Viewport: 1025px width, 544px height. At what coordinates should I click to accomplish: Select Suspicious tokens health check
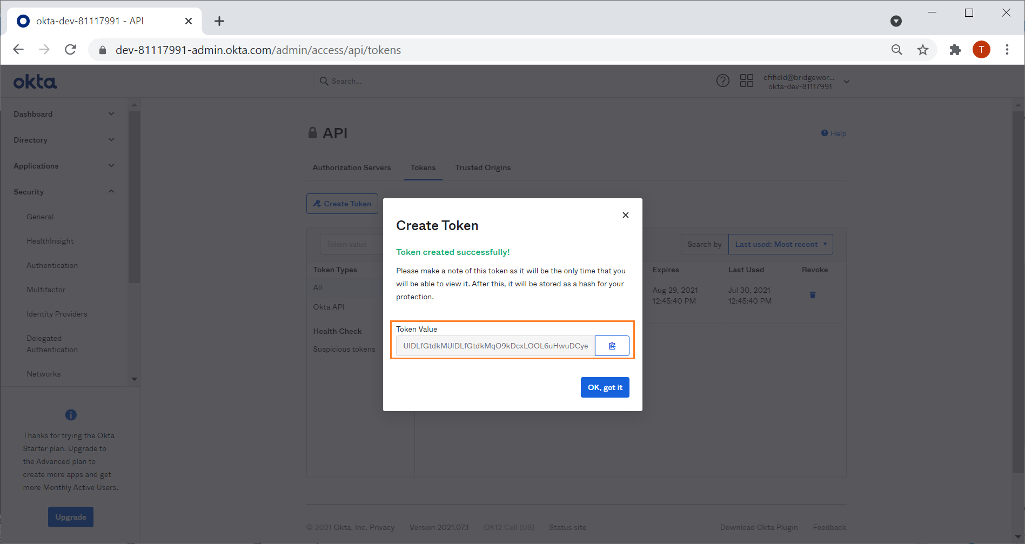click(x=344, y=349)
